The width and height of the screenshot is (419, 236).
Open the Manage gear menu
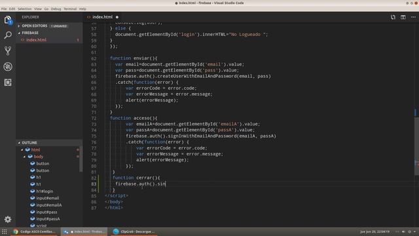coord(8,220)
